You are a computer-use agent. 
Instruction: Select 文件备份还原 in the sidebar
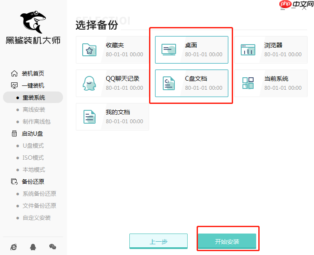(39, 206)
